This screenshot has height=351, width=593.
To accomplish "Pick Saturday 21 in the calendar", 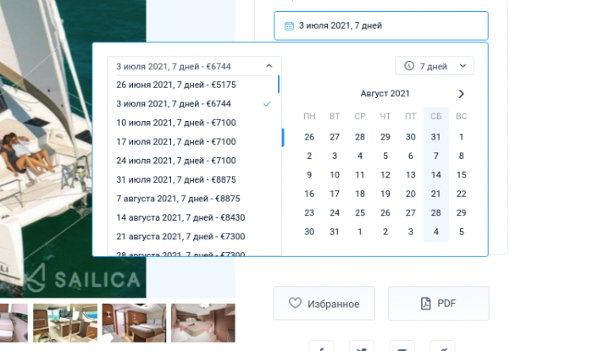I will 435,194.
